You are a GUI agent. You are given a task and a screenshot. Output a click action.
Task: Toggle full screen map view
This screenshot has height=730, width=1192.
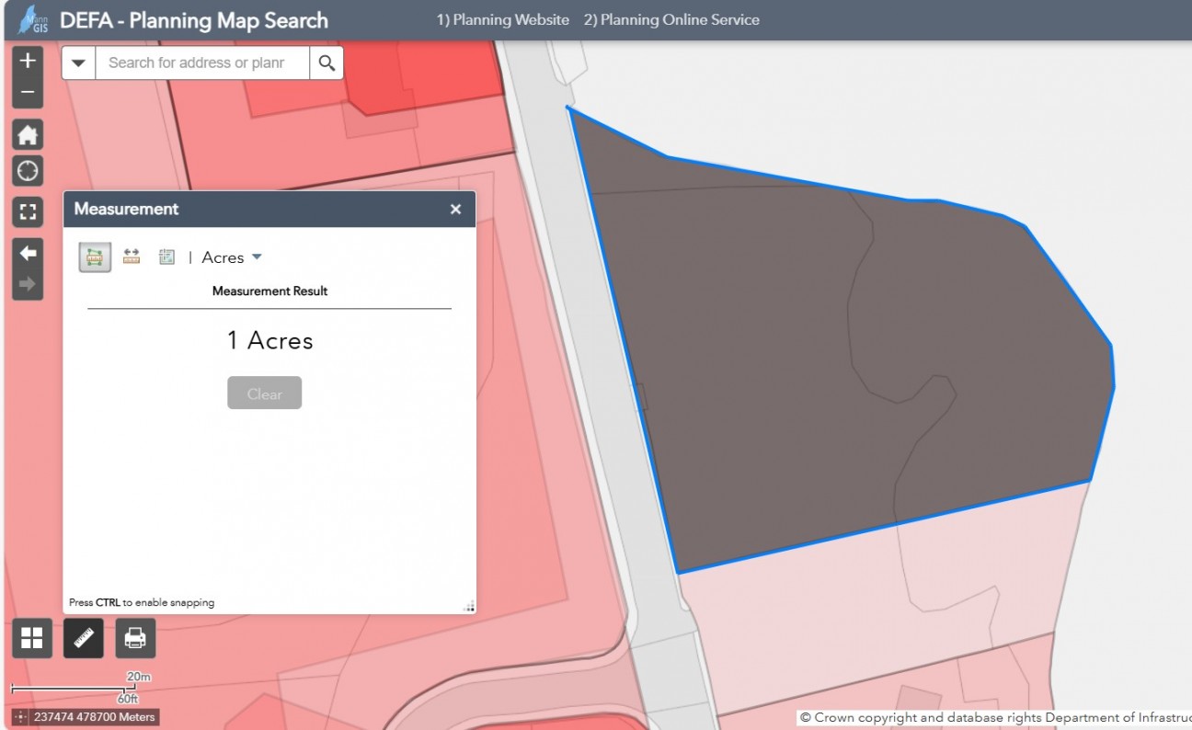pos(28,212)
